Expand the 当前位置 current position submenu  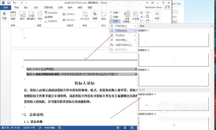click(x=123, y=40)
